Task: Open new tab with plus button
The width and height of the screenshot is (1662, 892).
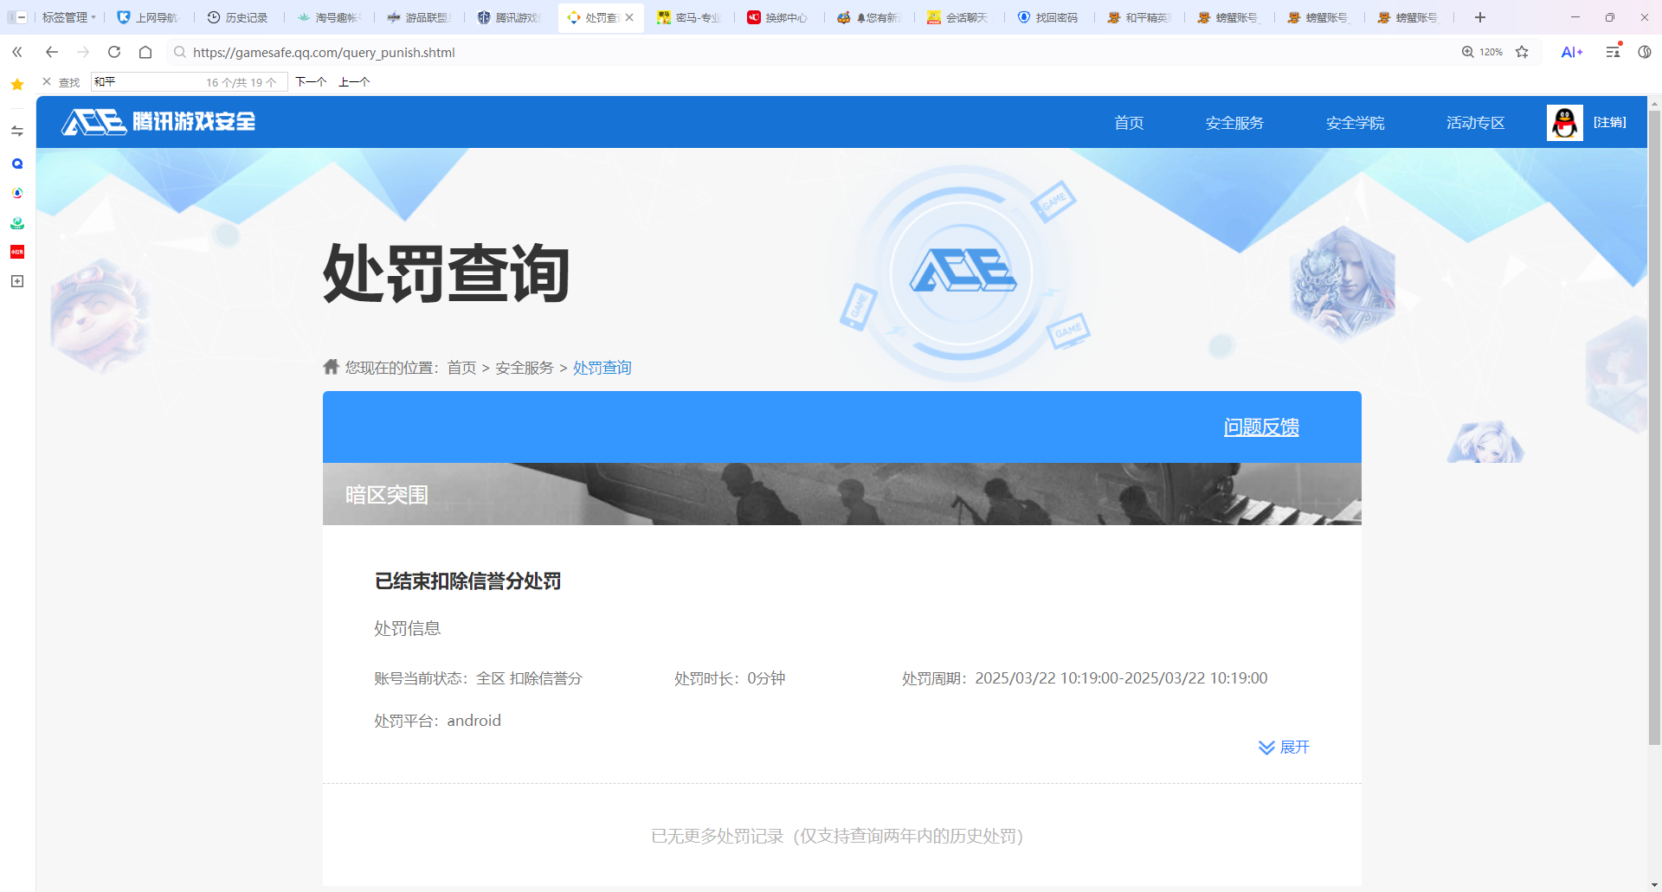Action: [x=1480, y=17]
